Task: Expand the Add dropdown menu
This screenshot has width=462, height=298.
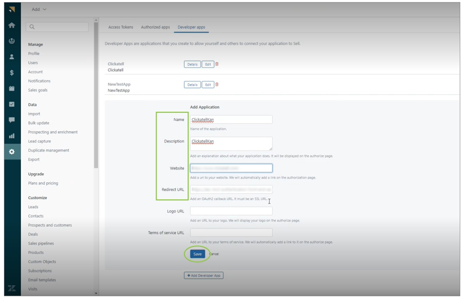Action: click(x=39, y=9)
